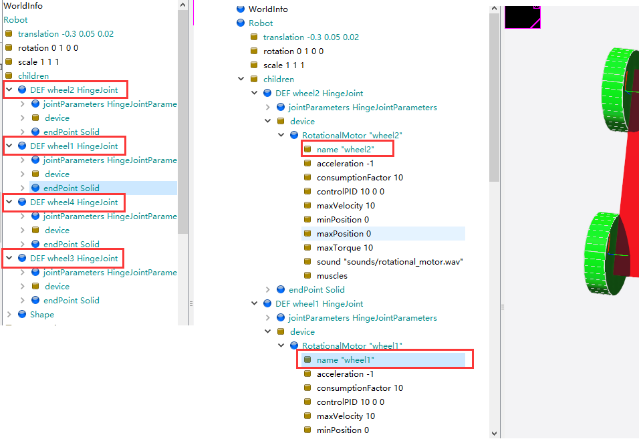Click the field icon beside name "wheel1"

307,359
